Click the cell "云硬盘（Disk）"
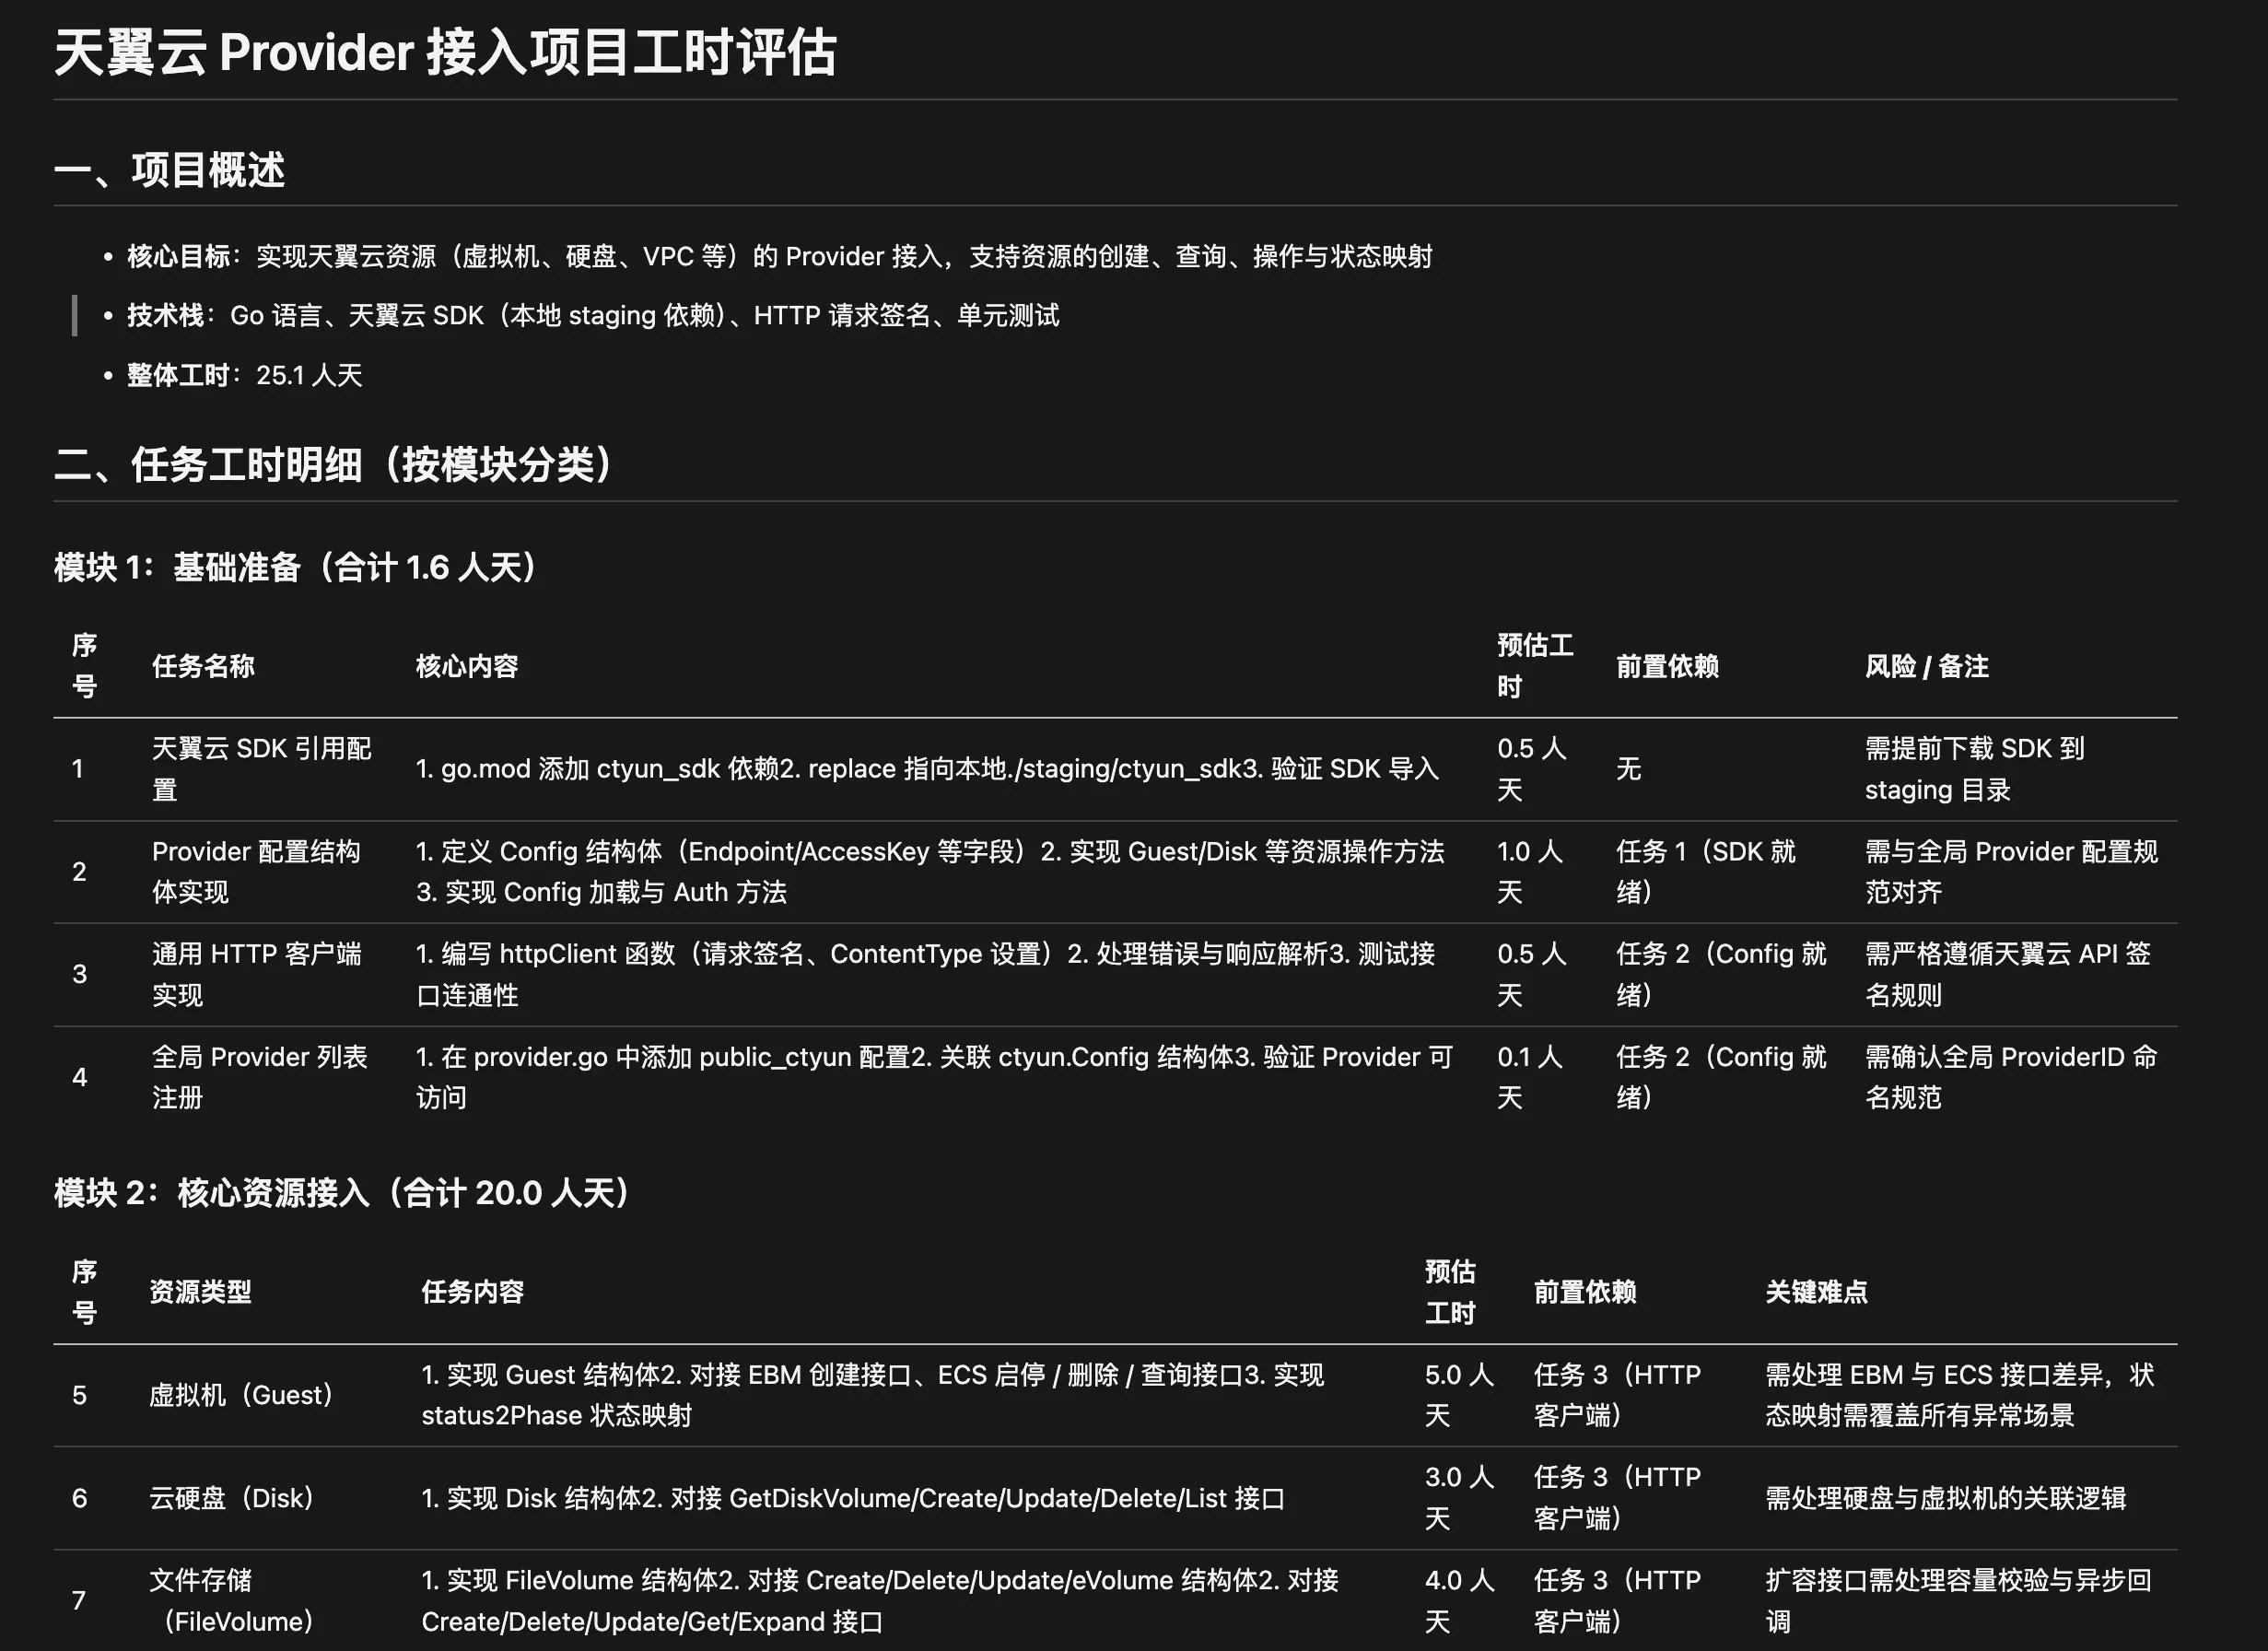2268x1651 pixels. point(232,1499)
